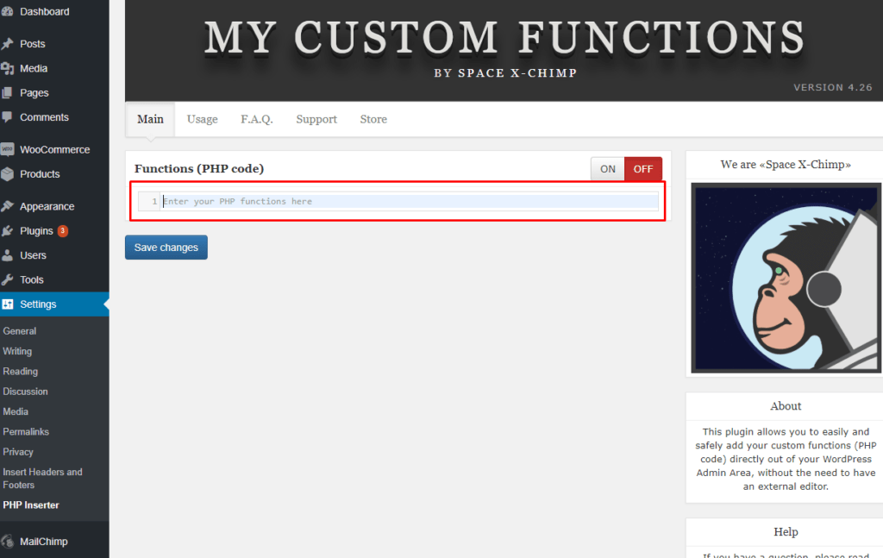This screenshot has width=883, height=558.
Task: Open Permalinks under Settings
Action: click(26, 431)
